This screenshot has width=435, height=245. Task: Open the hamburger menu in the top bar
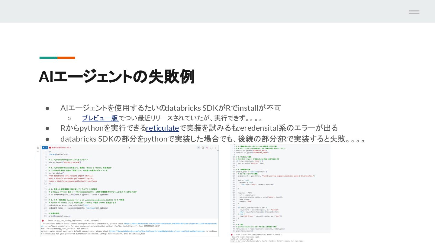(414, 12)
